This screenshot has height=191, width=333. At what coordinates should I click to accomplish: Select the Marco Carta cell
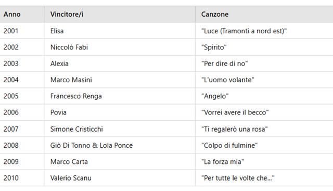[69, 162]
